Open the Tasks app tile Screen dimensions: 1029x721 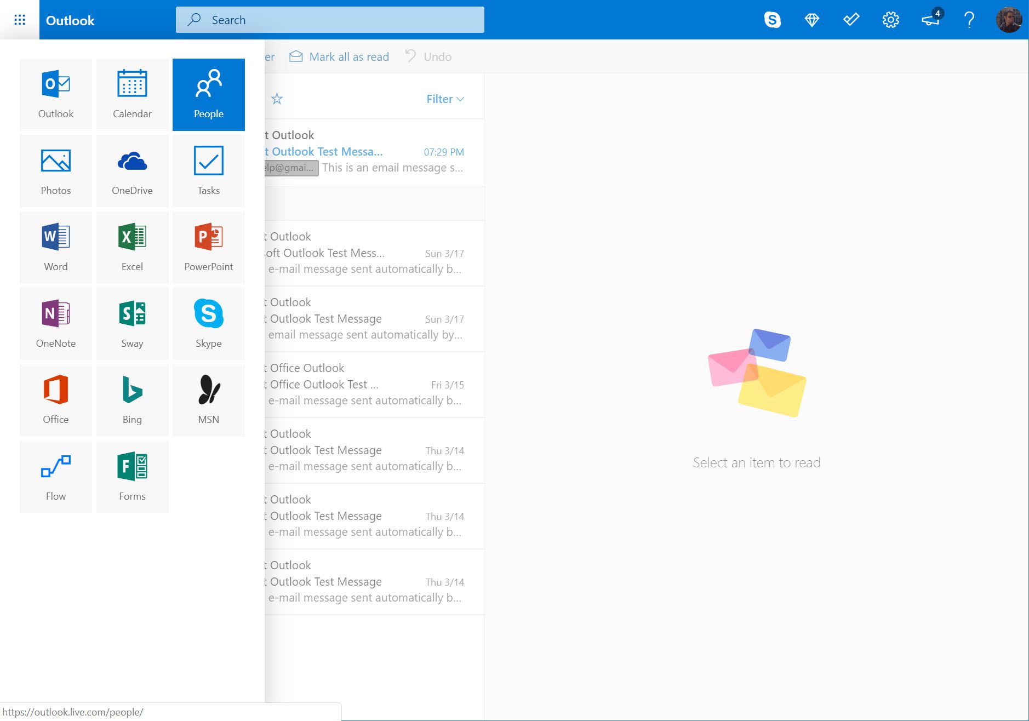(209, 171)
